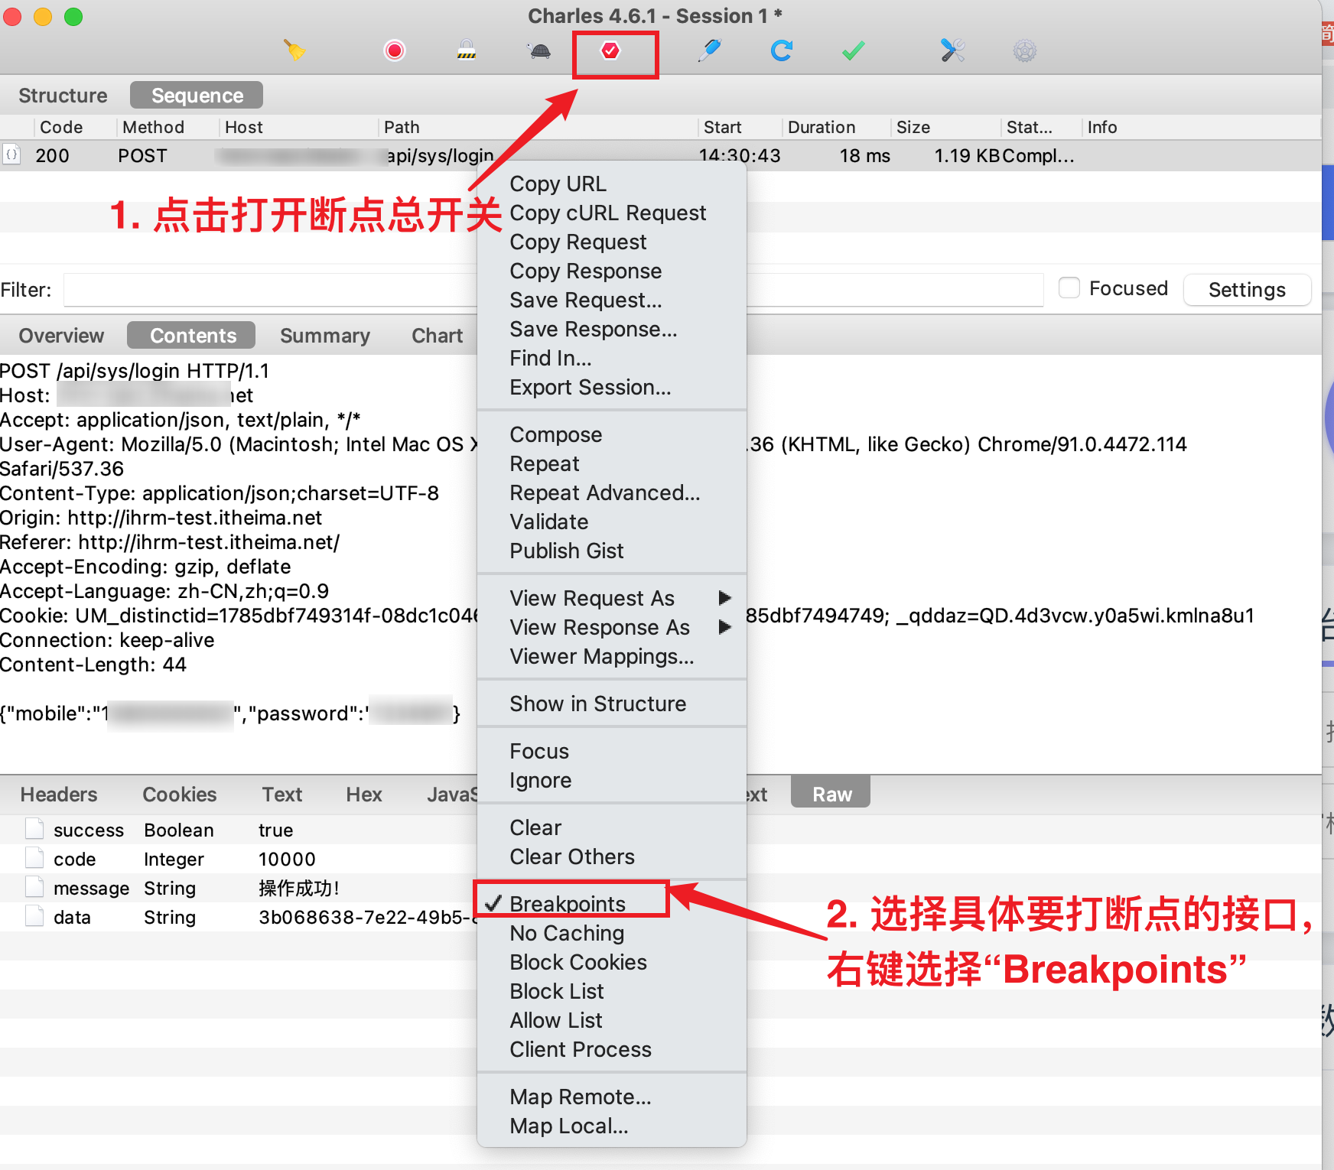This screenshot has height=1170, width=1334.
Task: Choose Viewer Mappings... menu item
Action: (611, 656)
